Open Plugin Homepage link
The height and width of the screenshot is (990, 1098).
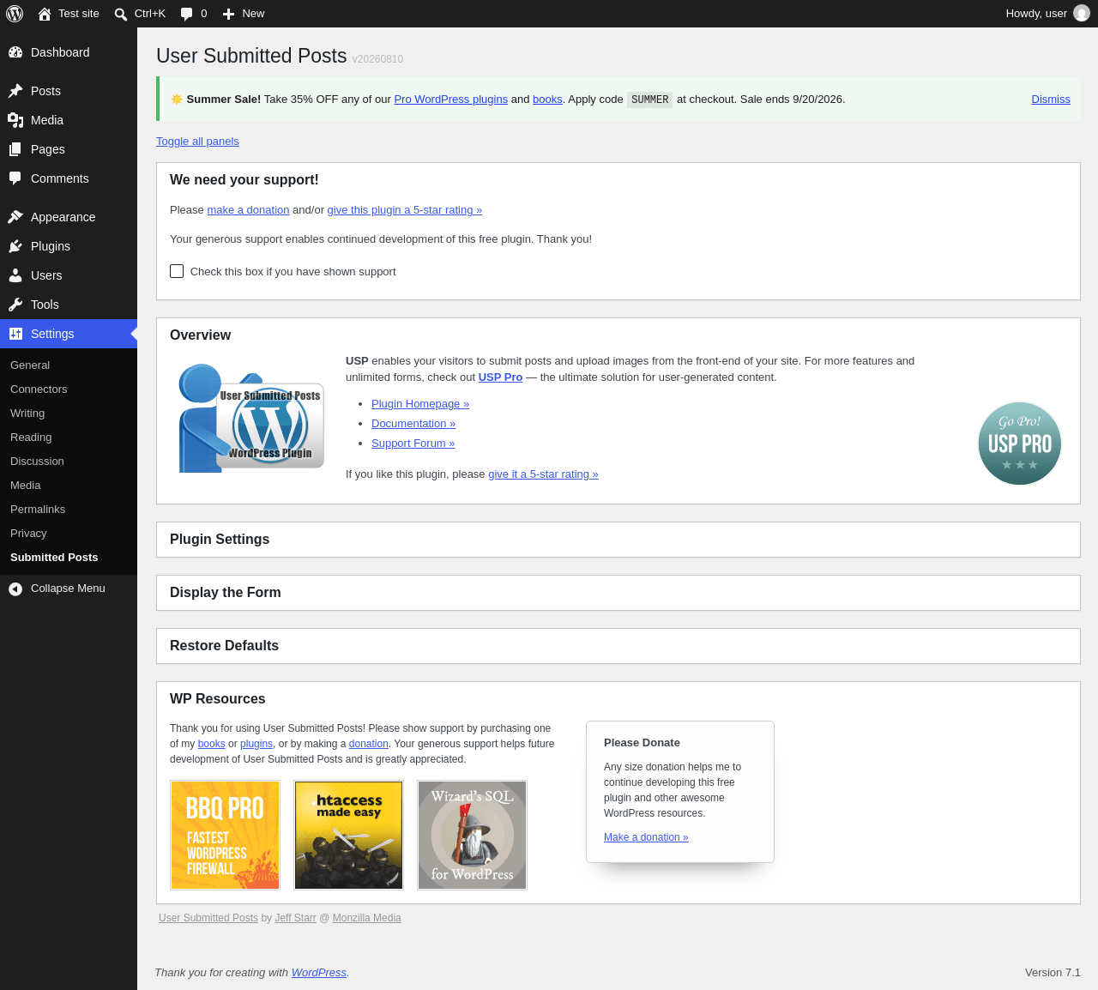tap(420, 404)
